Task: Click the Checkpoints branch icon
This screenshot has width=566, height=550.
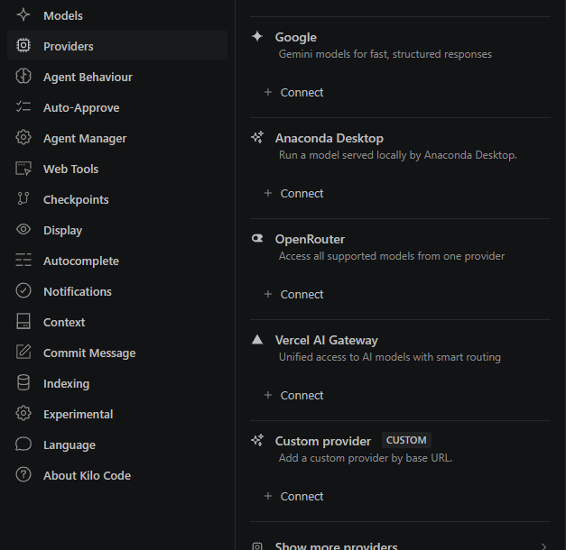Action: click(23, 198)
